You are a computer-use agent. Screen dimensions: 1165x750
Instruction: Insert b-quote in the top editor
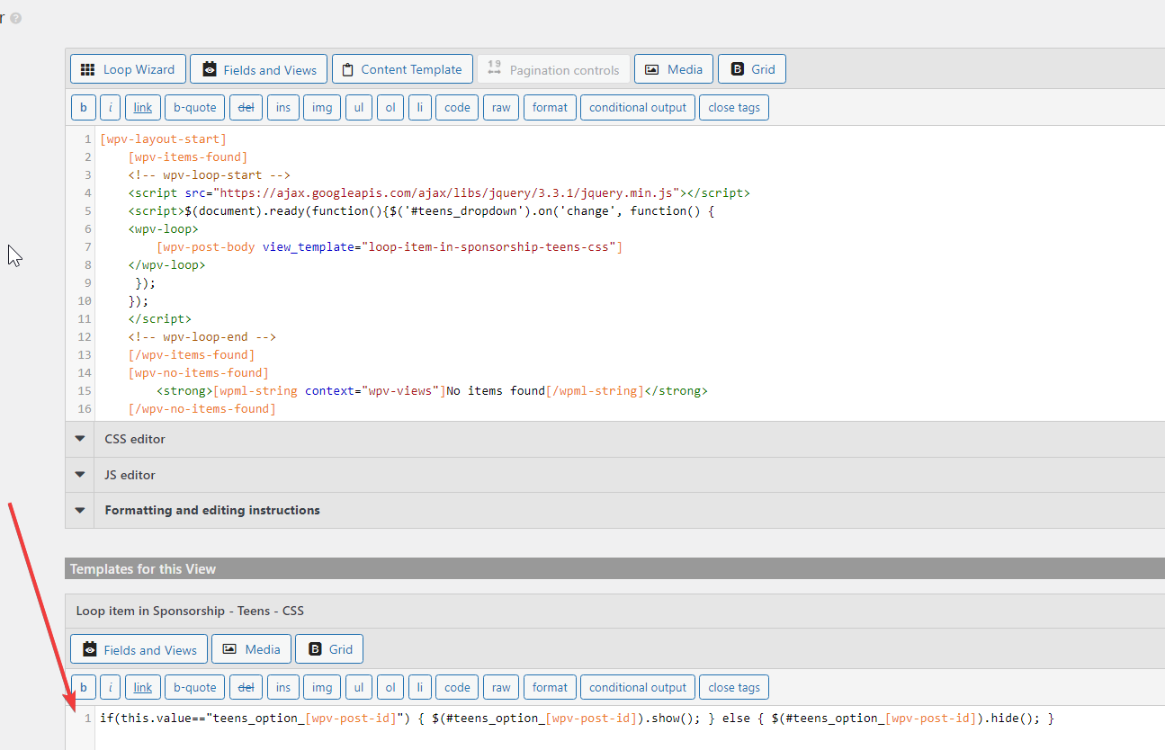click(195, 107)
